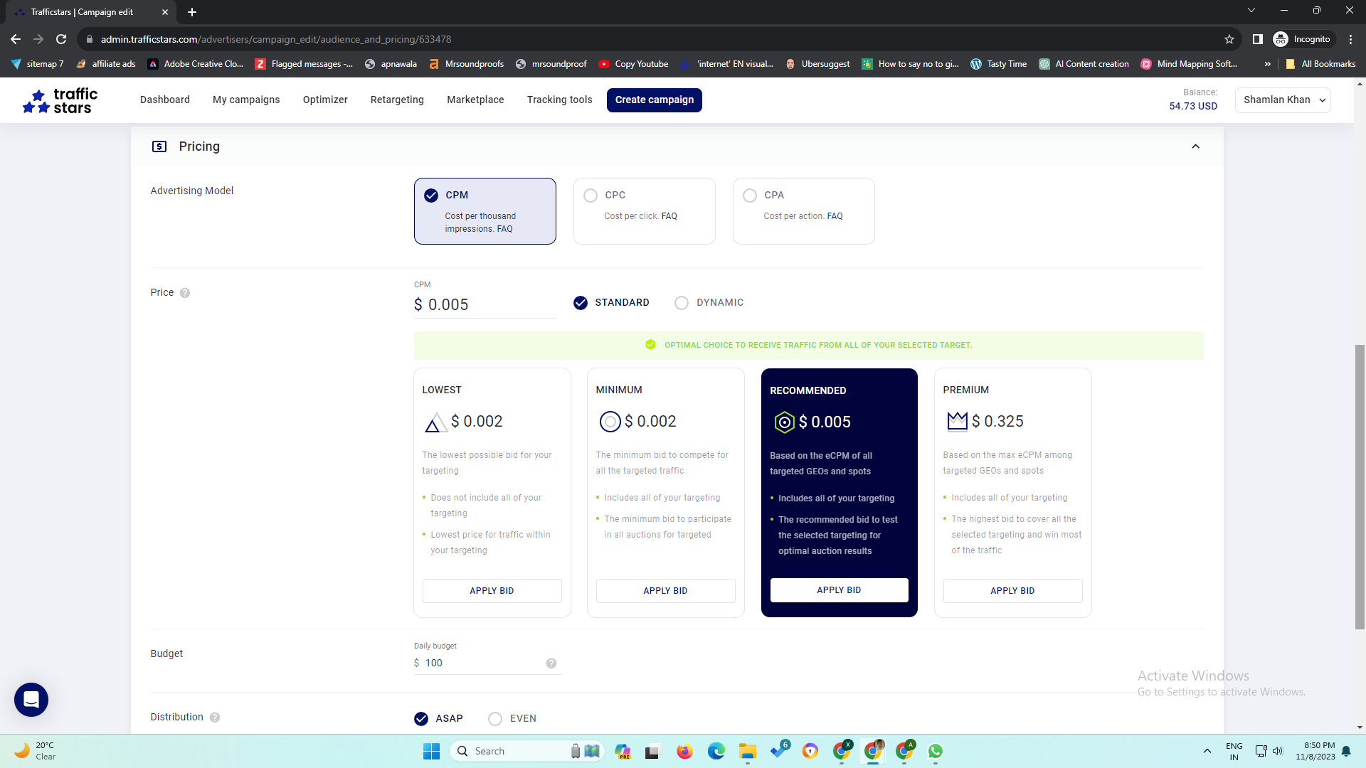Viewport: 1366px width, 768px height.
Task: Go to My campaigns
Action: pos(246,100)
